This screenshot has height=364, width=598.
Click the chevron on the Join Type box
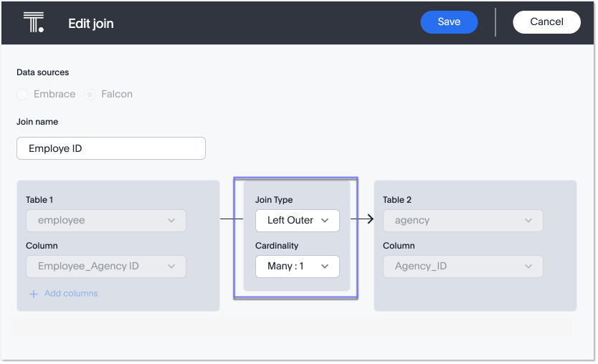[326, 220]
